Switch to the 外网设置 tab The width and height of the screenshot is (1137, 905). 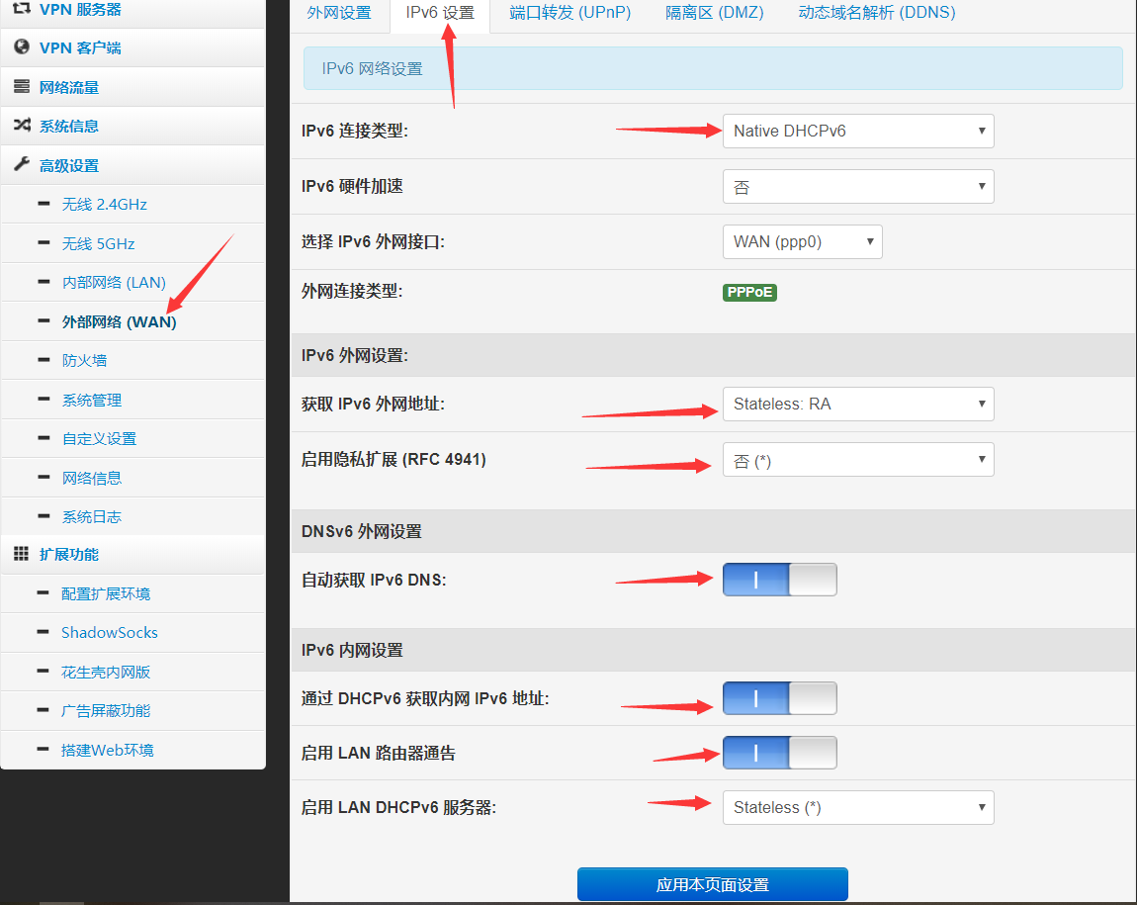coord(339,13)
